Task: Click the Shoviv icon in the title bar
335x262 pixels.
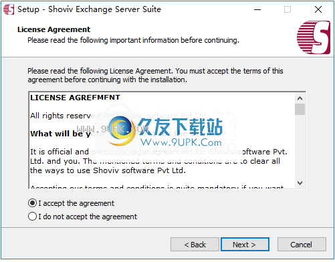Action: [x=9, y=9]
